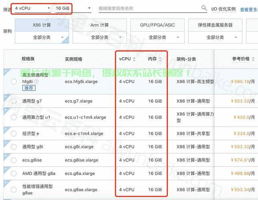Click ecs.g8ae.xlarge instance name

click(x=81, y=190)
